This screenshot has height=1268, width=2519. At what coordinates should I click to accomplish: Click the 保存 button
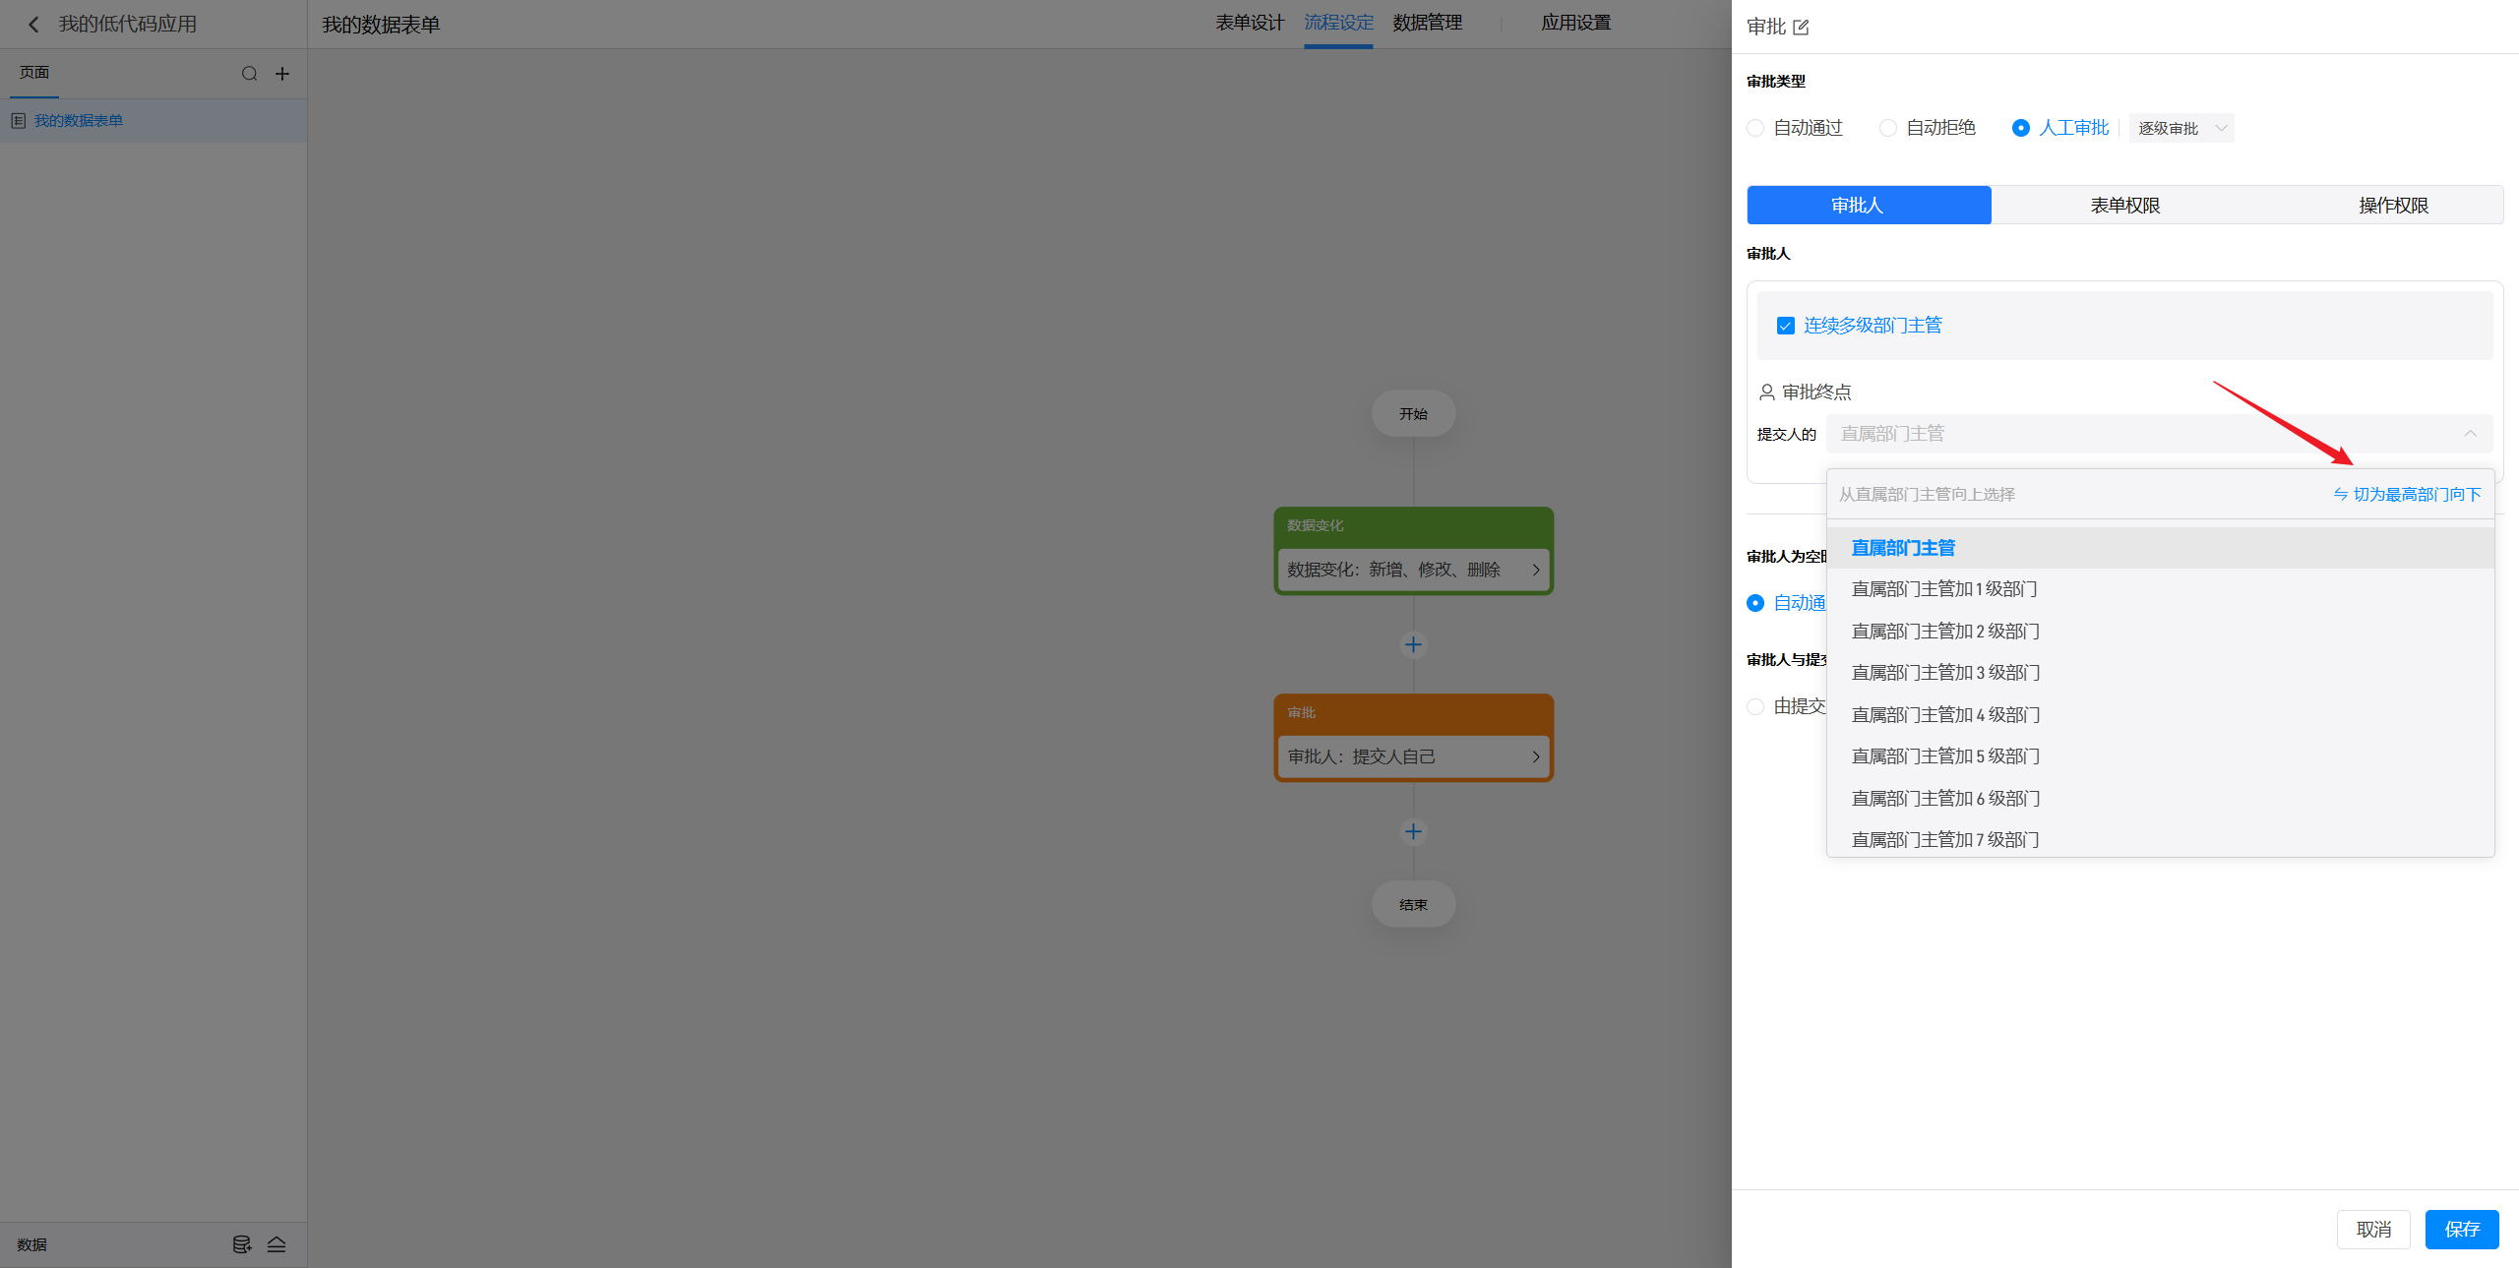click(x=2461, y=1229)
